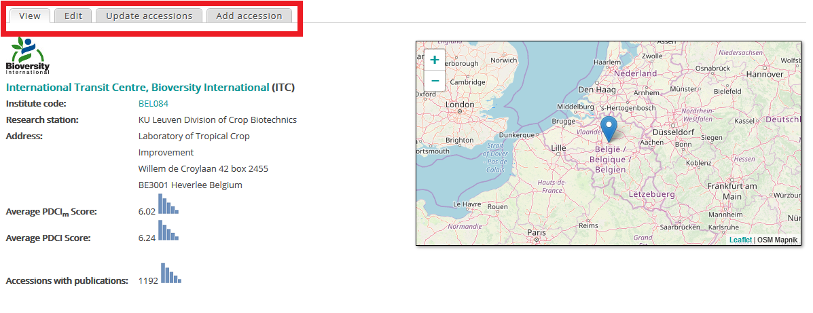813x313 pixels.
Task: Click the Average PDCI Score histogram
Action: click(168, 230)
